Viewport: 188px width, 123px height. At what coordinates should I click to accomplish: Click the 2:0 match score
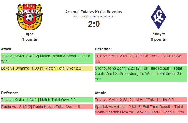coord(94,24)
